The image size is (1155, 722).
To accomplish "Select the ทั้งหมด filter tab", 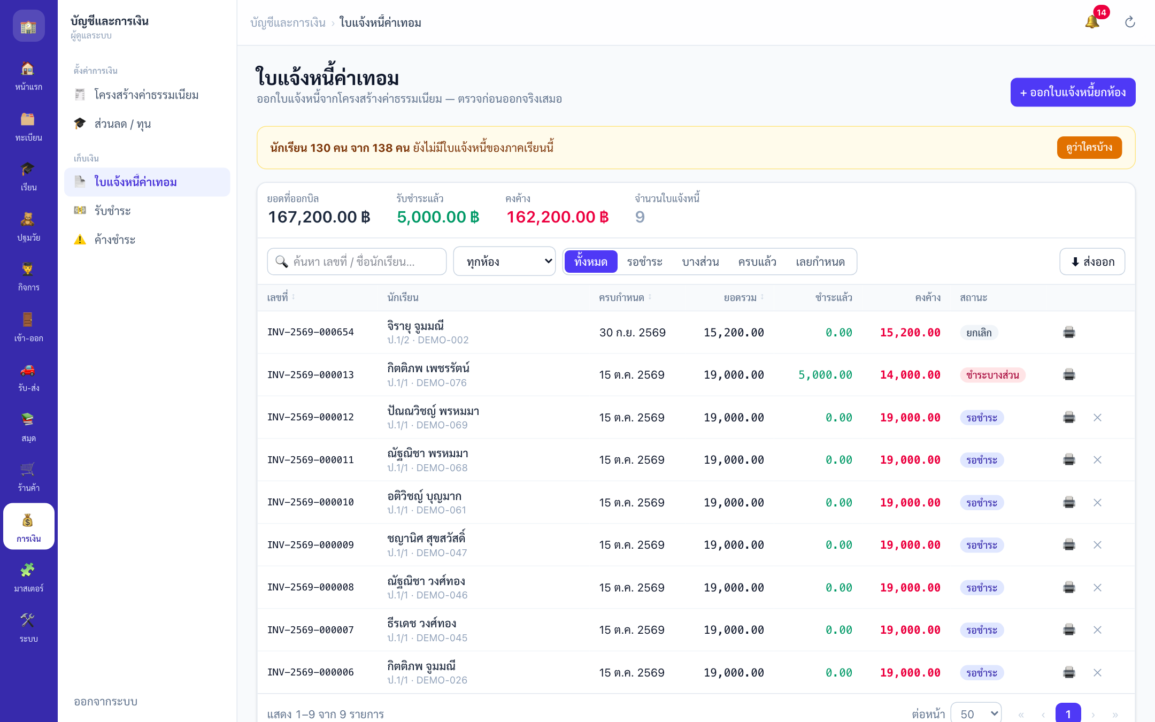I will (x=591, y=262).
